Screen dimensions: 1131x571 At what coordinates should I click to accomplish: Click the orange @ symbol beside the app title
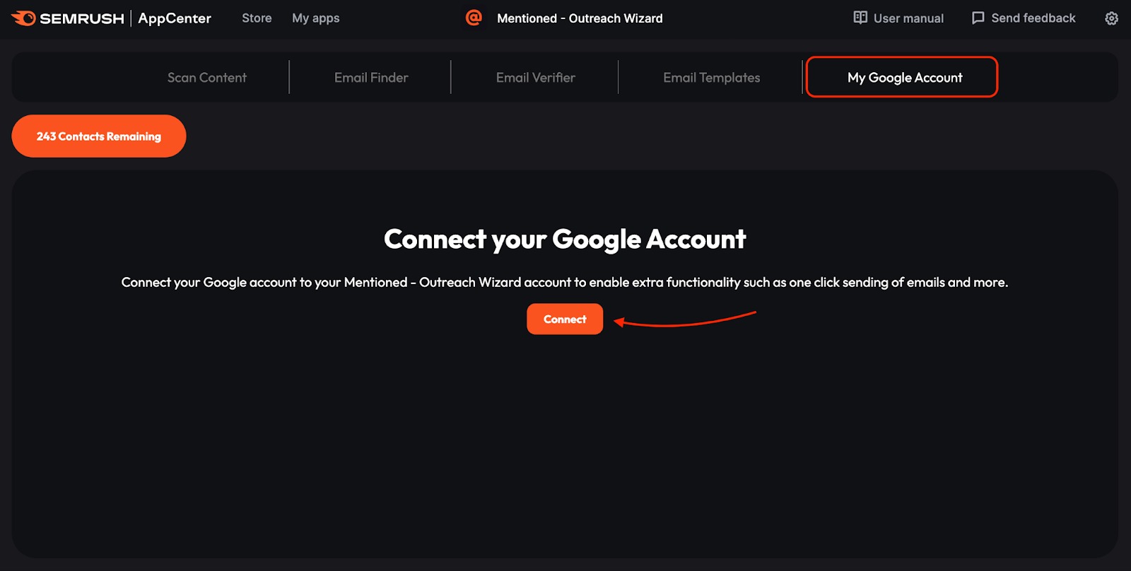[x=474, y=18]
